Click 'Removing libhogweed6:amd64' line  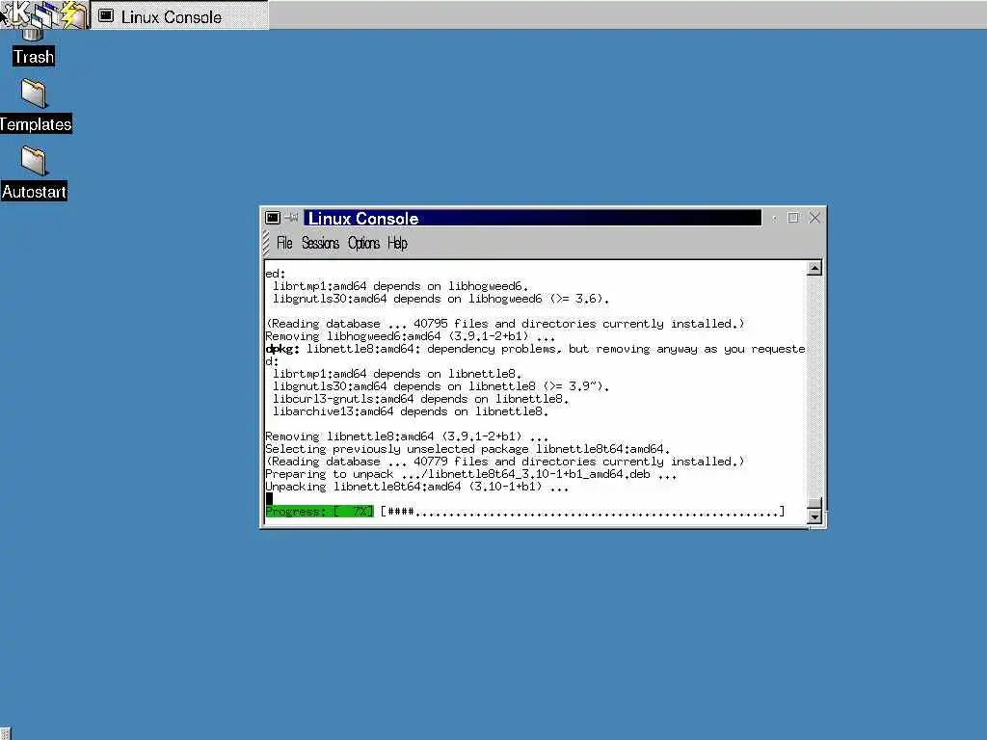[x=410, y=336]
